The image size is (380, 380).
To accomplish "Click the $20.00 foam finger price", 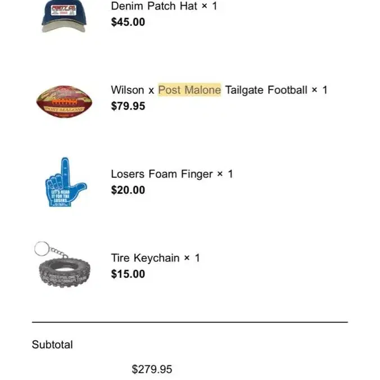I will tap(128, 190).
